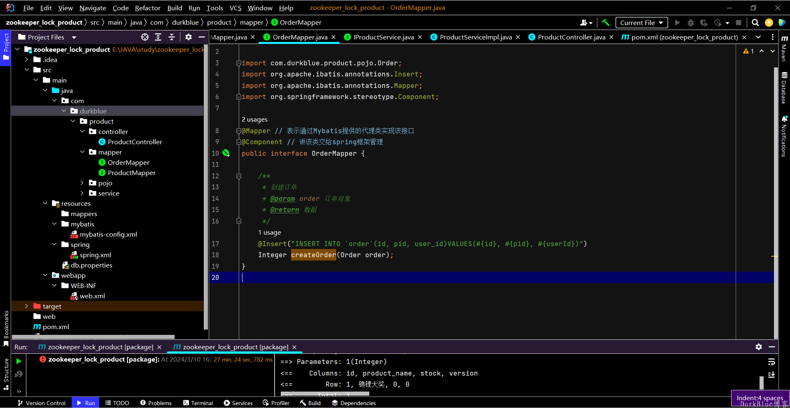Screen dimensions: 790x408
Task: Open the dropdown arrow beside the Profiler run icon
Action: (727, 23)
